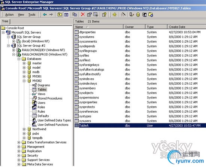Click the Run a Wizard wand icon

(123, 15)
